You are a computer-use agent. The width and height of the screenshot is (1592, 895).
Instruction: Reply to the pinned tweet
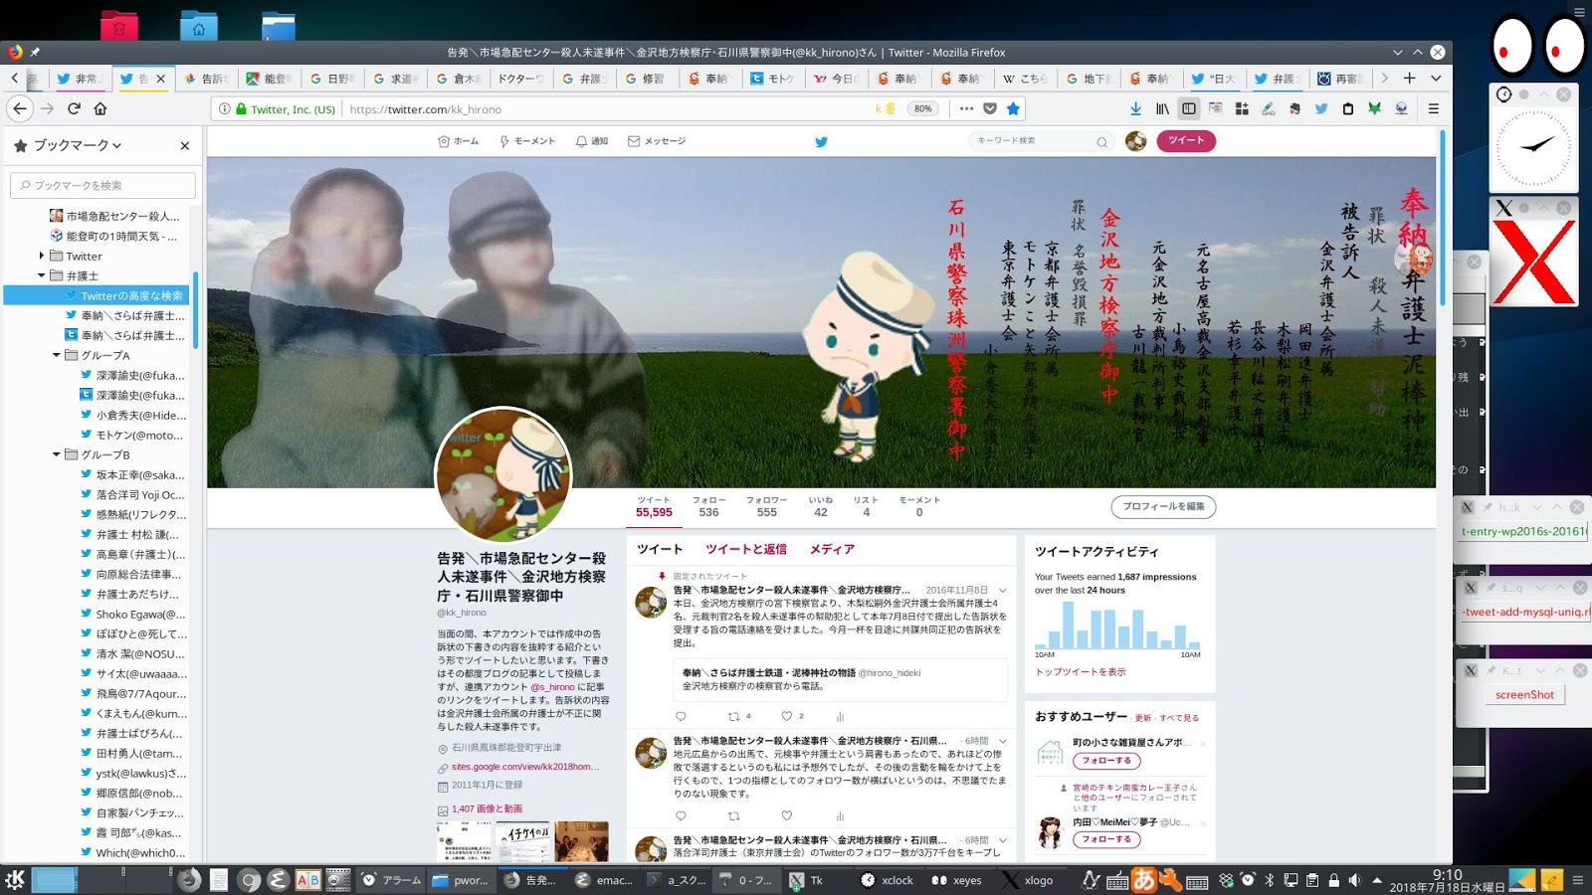point(681,716)
